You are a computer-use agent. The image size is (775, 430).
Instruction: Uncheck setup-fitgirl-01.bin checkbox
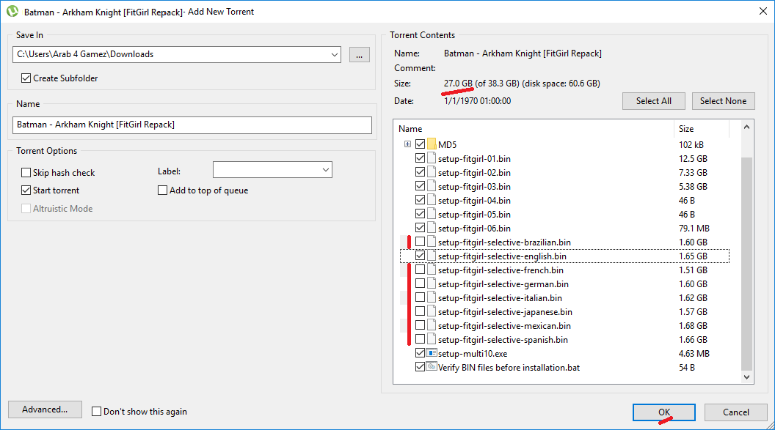click(420, 158)
